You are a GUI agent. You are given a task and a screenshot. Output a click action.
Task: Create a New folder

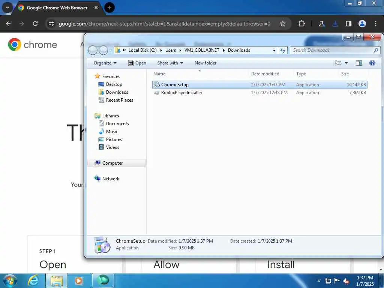(205, 63)
